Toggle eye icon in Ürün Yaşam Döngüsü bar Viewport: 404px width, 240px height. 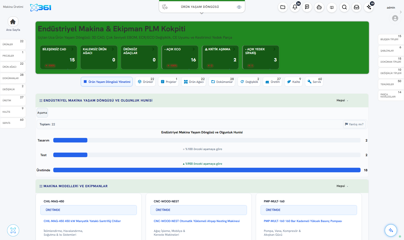239,7
